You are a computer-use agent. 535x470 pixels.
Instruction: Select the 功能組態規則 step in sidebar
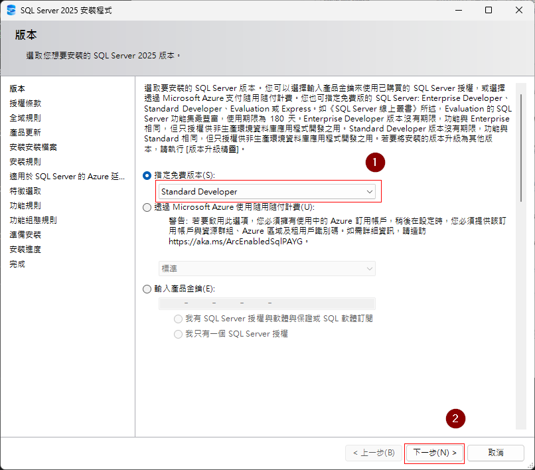coord(33,220)
